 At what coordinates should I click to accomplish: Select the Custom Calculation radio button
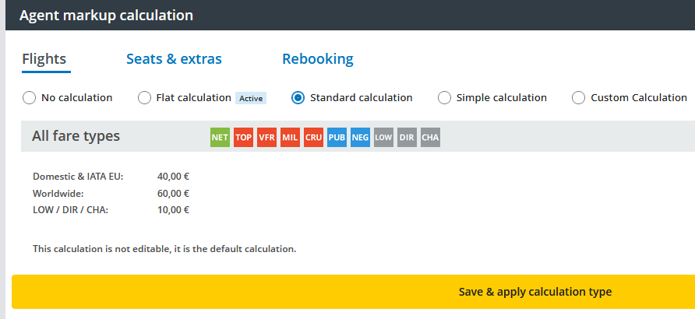tap(578, 98)
